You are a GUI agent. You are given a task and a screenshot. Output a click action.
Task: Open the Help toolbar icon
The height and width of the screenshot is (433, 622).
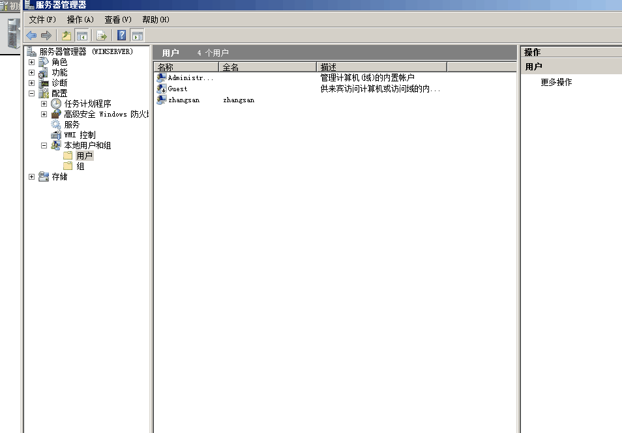(x=122, y=36)
